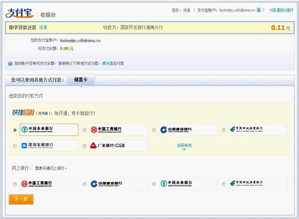Click the 收款方 国家开发银行湖南分行 text
The height and width of the screenshot is (219, 299).
(133, 27)
